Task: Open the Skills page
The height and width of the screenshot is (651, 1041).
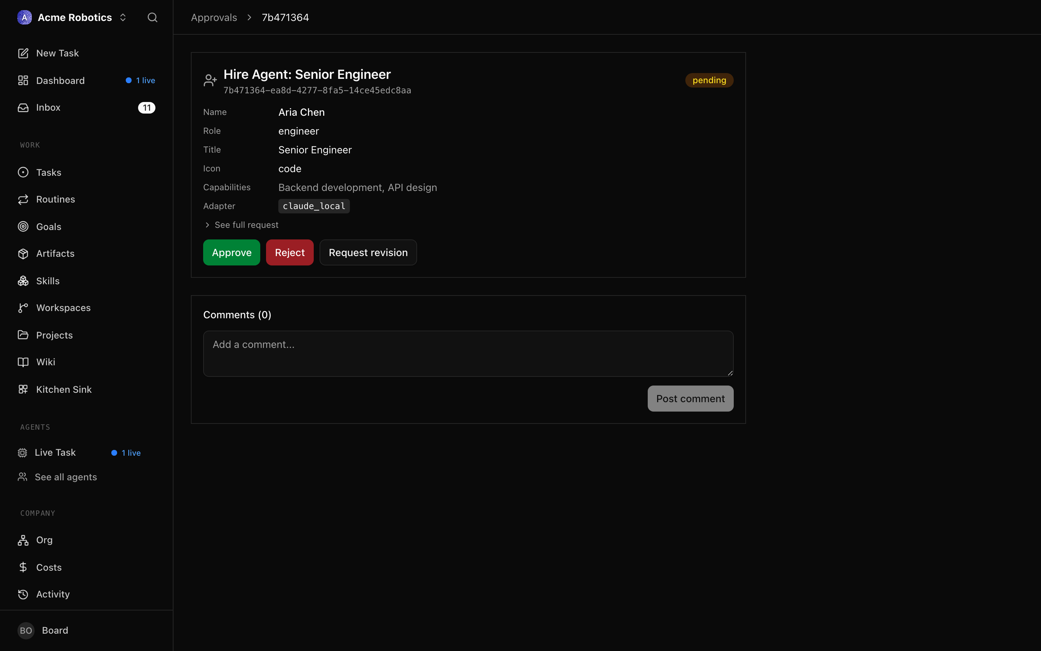Action: click(x=86, y=281)
